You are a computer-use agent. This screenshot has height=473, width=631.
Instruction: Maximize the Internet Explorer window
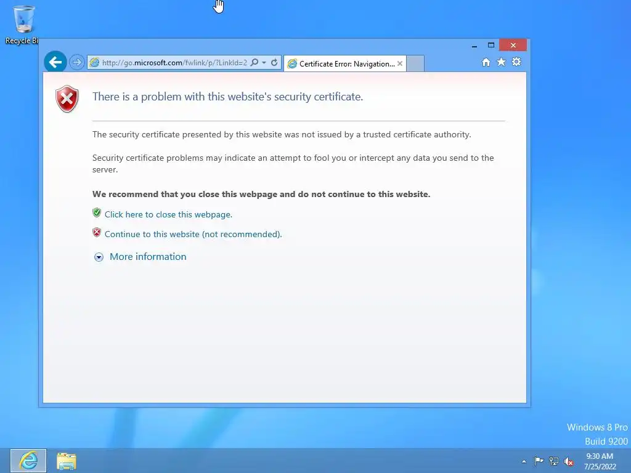[491, 45]
